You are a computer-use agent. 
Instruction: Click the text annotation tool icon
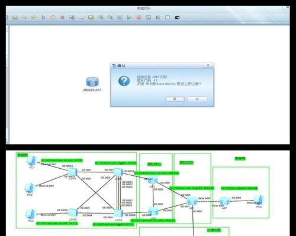coord(82,17)
